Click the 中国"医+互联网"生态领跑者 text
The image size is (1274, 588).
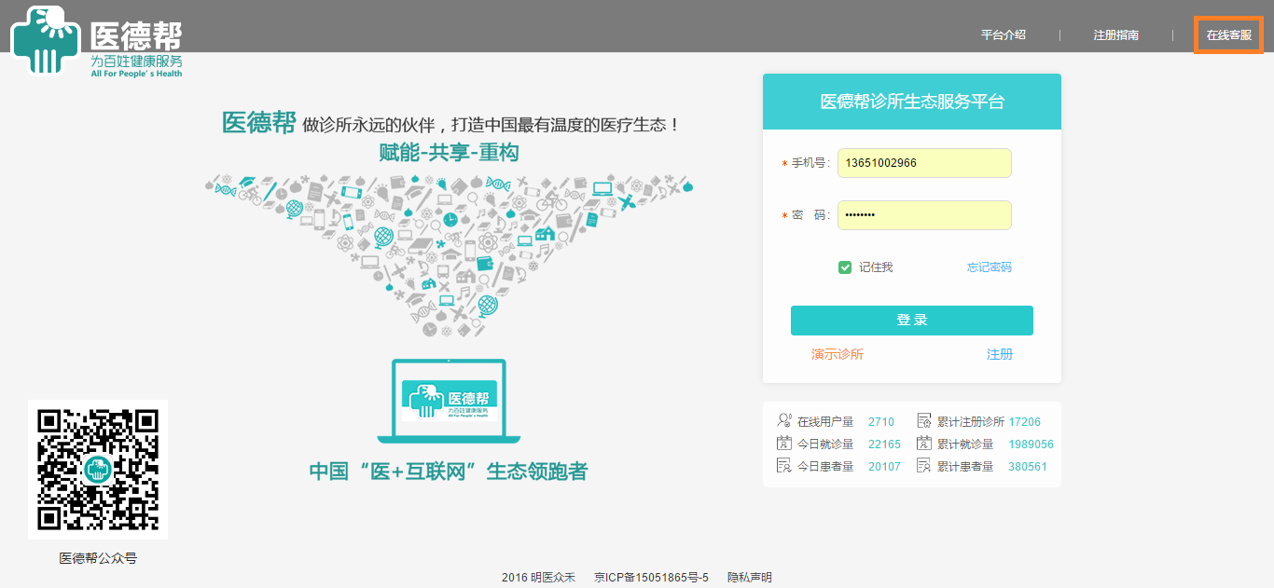tap(449, 472)
